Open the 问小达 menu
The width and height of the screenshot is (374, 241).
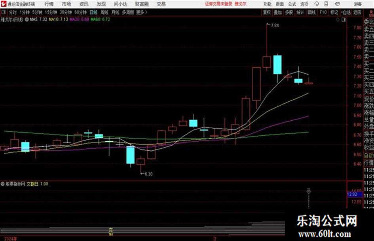[x=120, y=4]
